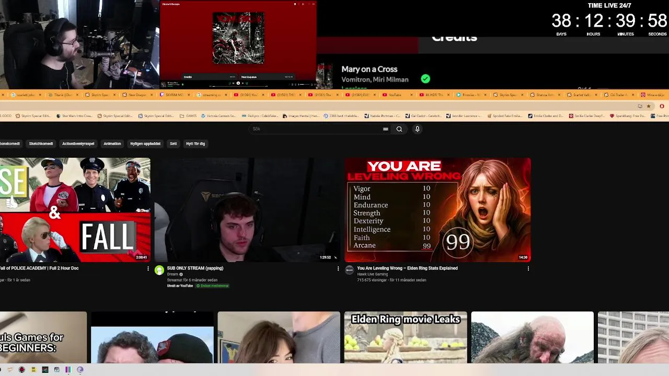Open the Police Academy documentary thumbnail
669x376 pixels.
pyautogui.click(x=75, y=209)
